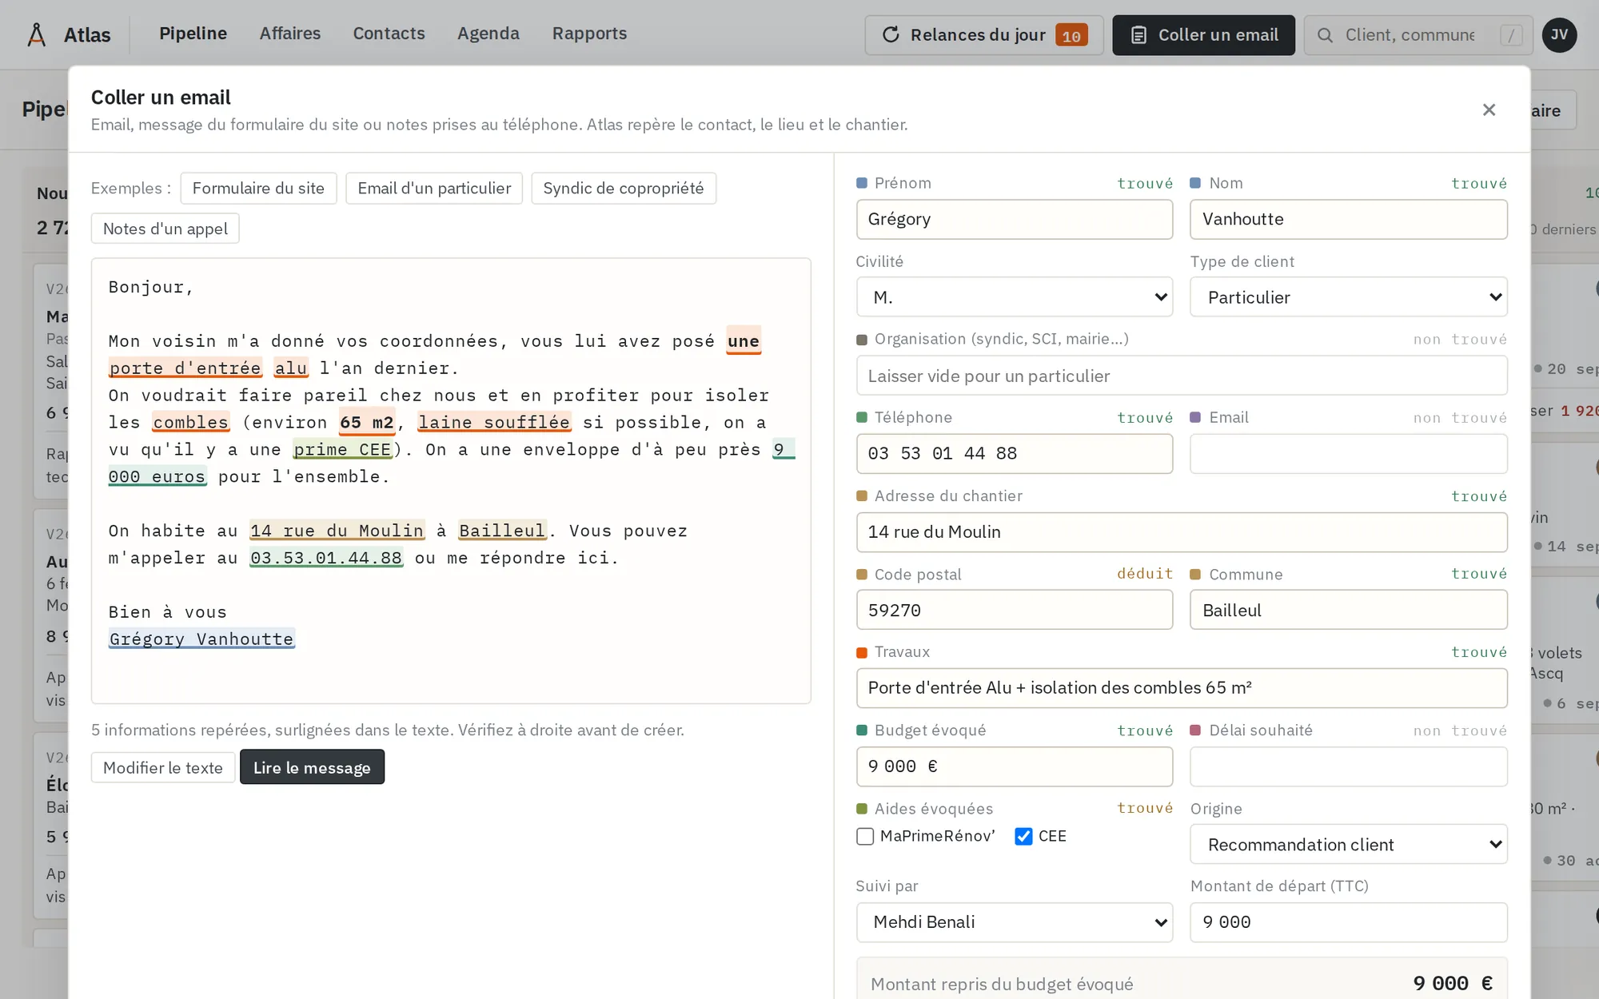1599x999 pixels.
Task: Close the Coller un email dialog
Action: [1489, 110]
